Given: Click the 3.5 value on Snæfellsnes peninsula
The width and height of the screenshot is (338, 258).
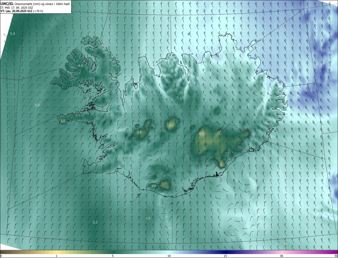Looking at the screenshot, I should pos(63,121).
